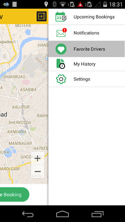Zoom in the map with plus button
The image size is (125, 222).
pos(37,158)
